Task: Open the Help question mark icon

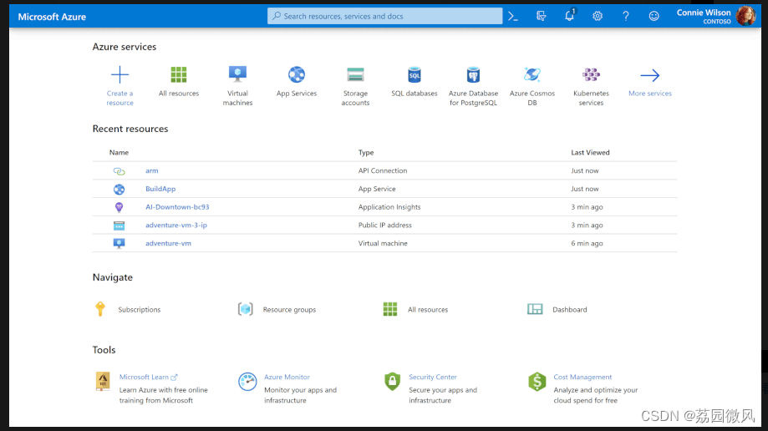Action: click(625, 16)
